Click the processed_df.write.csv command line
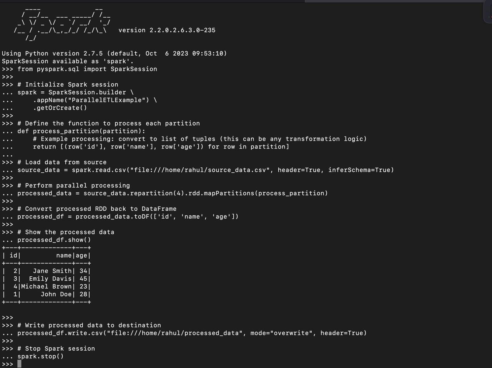The width and height of the screenshot is (492, 368). [x=192, y=333]
